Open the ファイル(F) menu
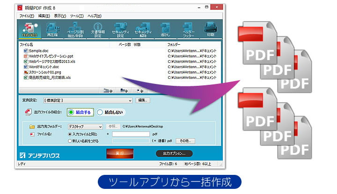Viewport: 337px width, 194px height. click(27, 16)
